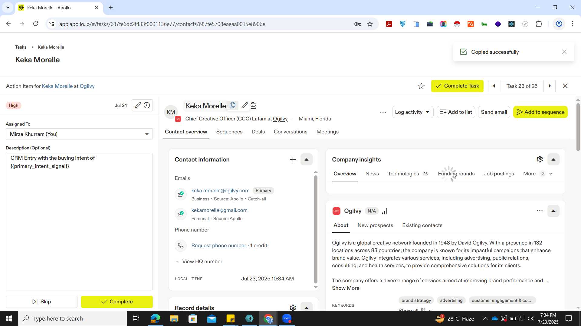Open Ogilvy card ellipsis menu
The width and height of the screenshot is (581, 326).
point(540,211)
